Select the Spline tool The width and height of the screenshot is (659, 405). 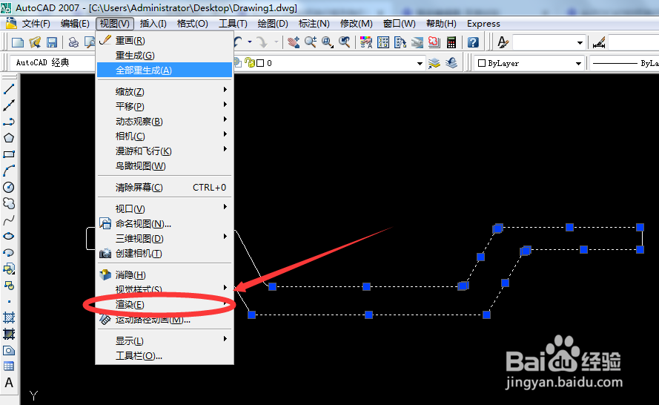coord(9,220)
